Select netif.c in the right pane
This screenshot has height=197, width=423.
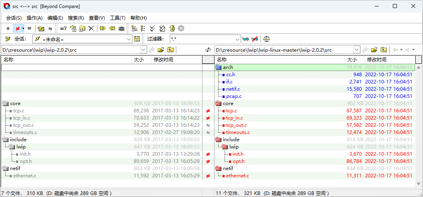coord(315,89)
